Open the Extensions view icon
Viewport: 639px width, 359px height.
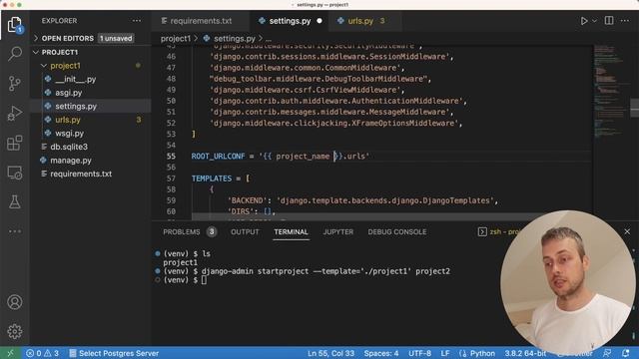(15, 143)
